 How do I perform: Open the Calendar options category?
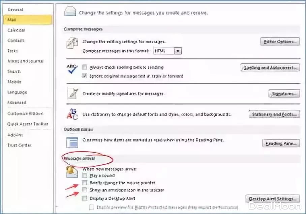(x=16, y=30)
